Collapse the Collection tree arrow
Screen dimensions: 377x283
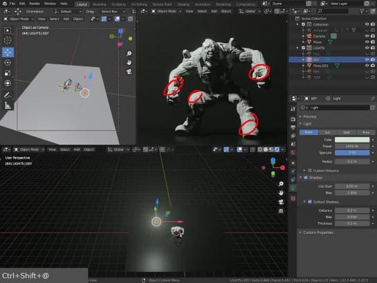point(297,24)
